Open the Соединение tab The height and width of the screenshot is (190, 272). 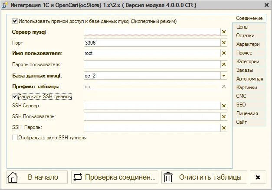coord(249,18)
